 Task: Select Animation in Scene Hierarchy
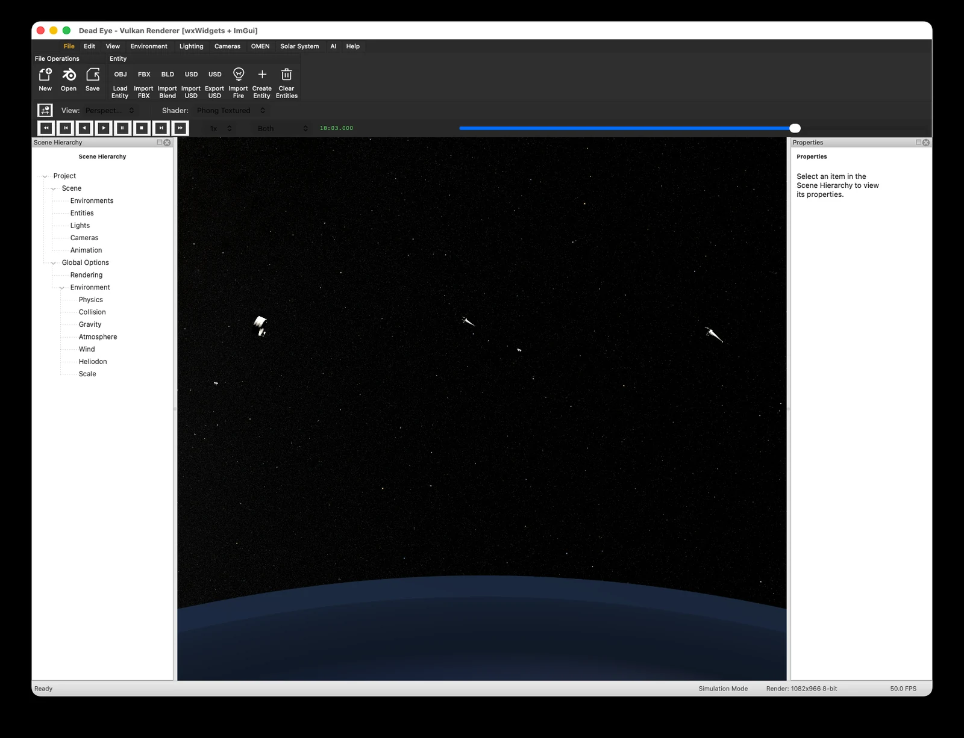click(x=86, y=250)
